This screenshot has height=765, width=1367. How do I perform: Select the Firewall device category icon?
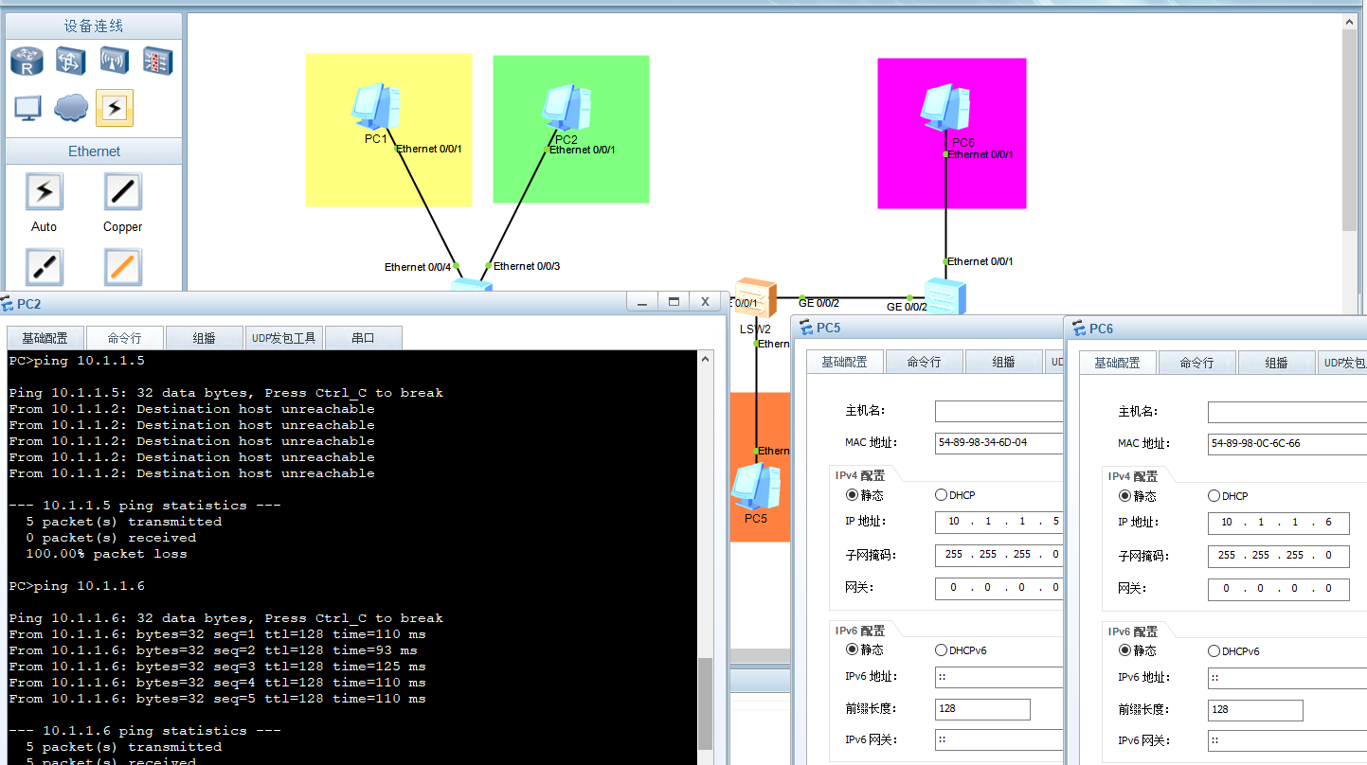(x=157, y=62)
